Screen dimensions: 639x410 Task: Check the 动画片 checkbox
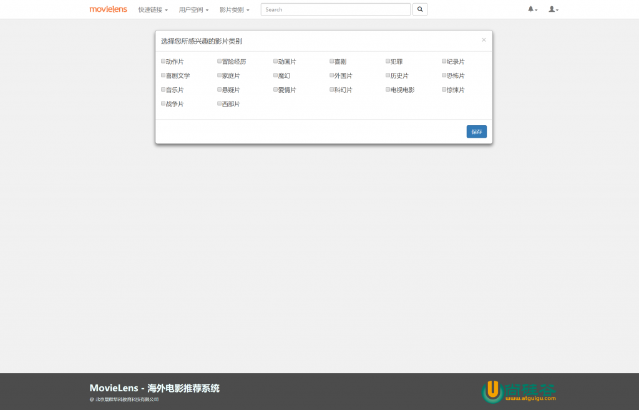click(x=275, y=62)
